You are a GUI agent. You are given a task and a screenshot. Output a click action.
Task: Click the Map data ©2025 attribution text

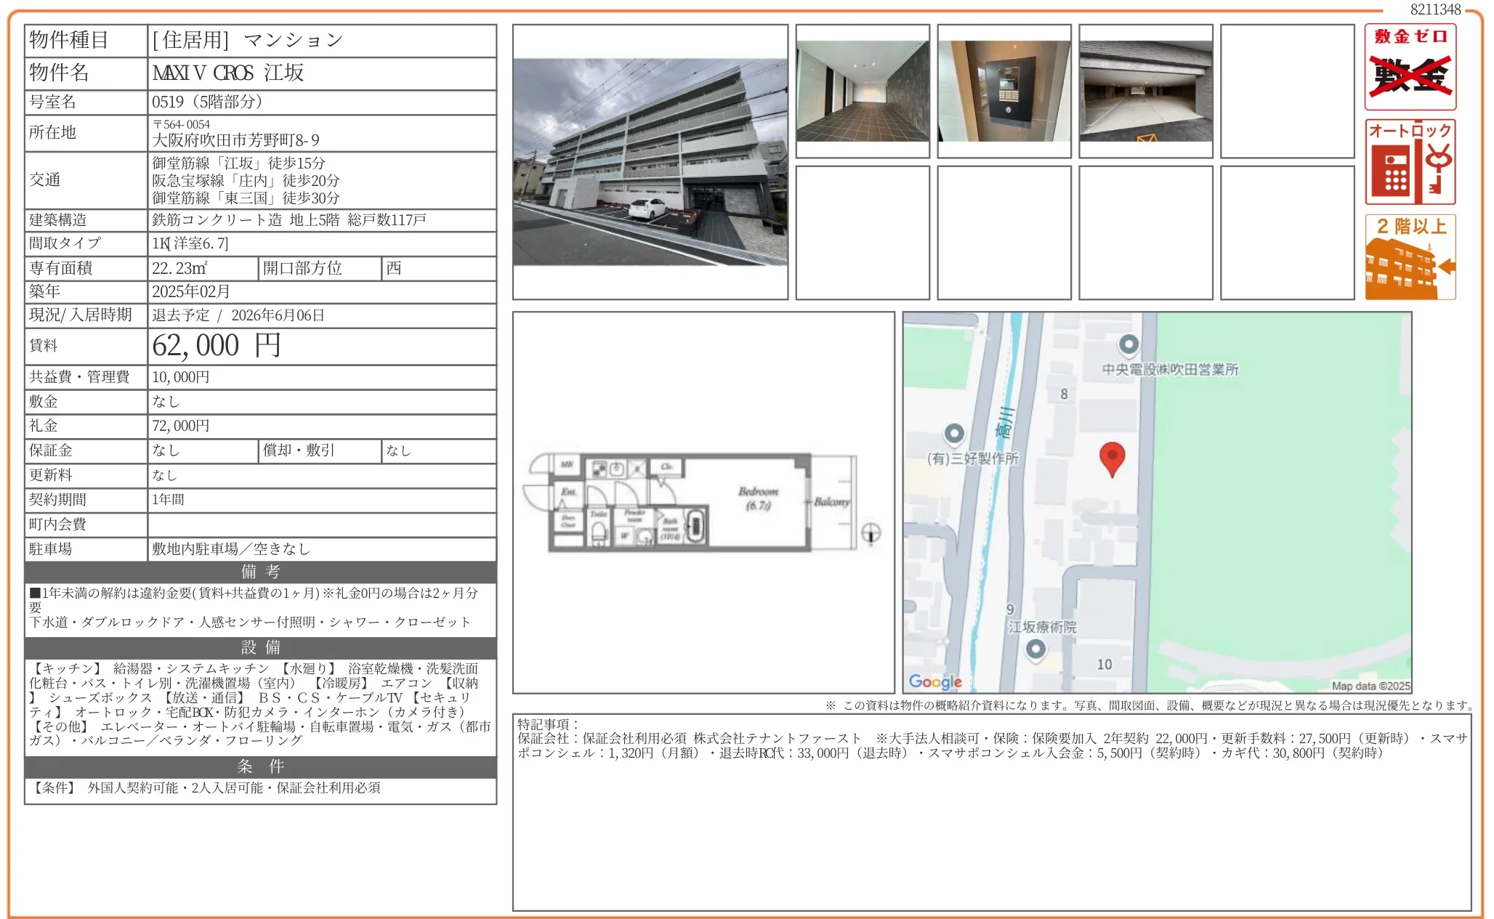click(1370, 686)
